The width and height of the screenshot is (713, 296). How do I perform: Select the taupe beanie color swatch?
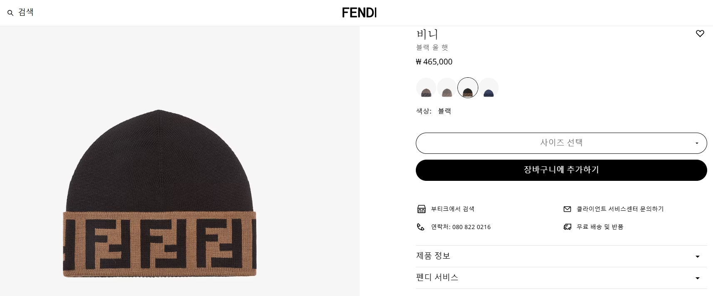447,88
